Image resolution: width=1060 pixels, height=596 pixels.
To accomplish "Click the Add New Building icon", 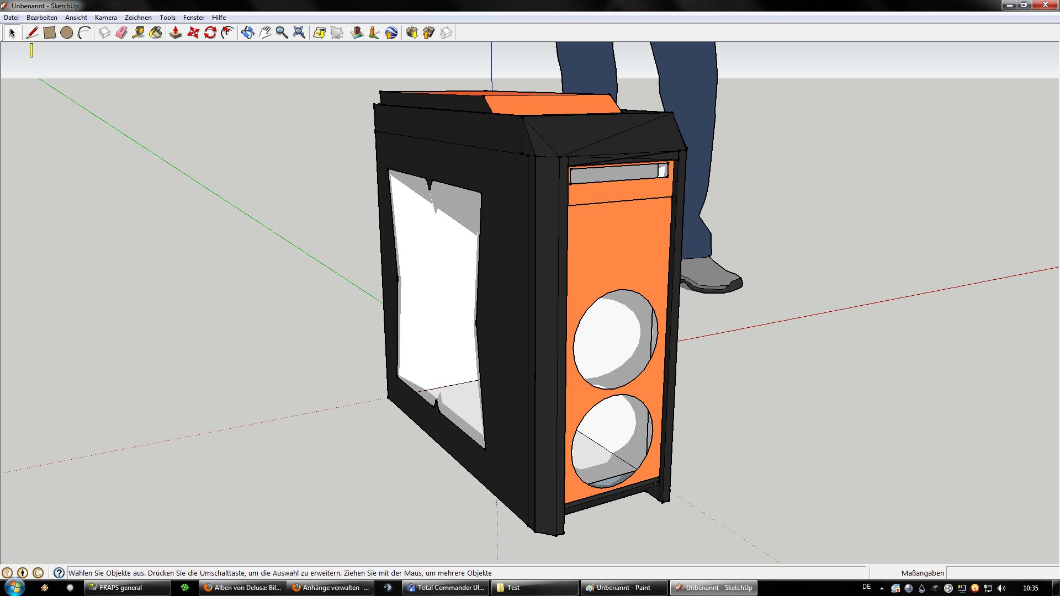I will point(357,33).
